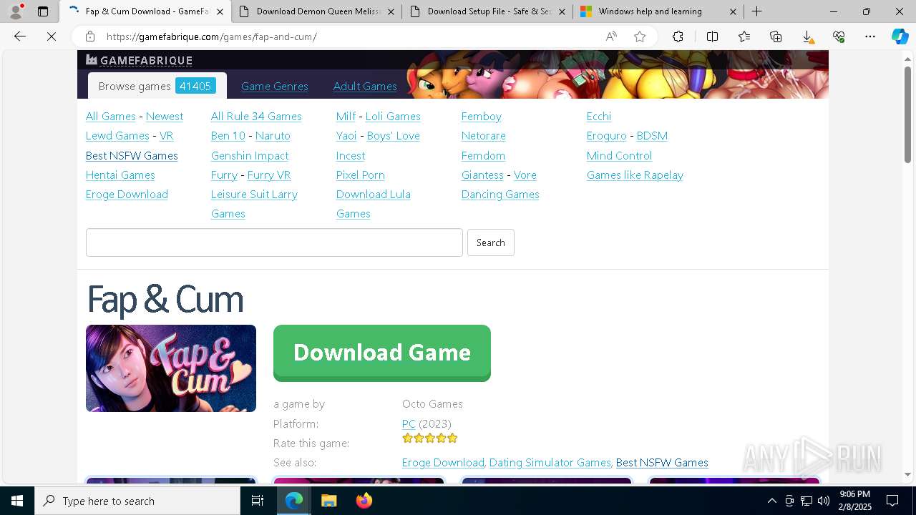
Task: Click the page vertical scrollbar thumb
Action: click(907, 114)
